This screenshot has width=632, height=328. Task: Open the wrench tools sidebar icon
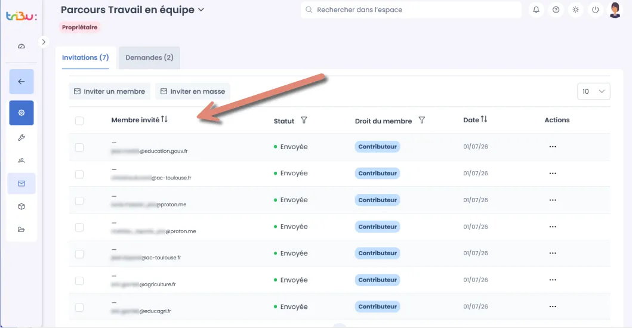point(21,137)
